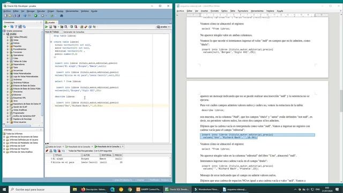
Task: Open the notification center on the taskbar
Action: pos(337,189)
